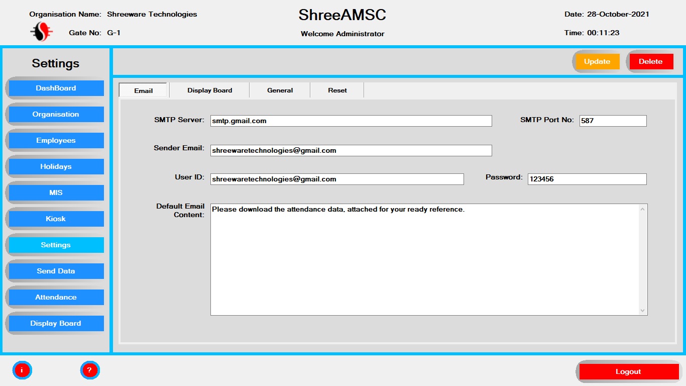The image size is (686, 386).
Task: Switch to the Email tab
Action: [x=143, y=90]
